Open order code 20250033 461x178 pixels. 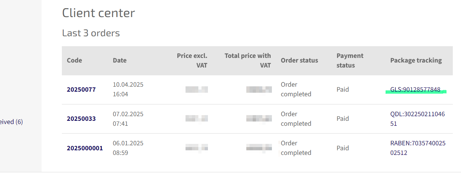81,119
